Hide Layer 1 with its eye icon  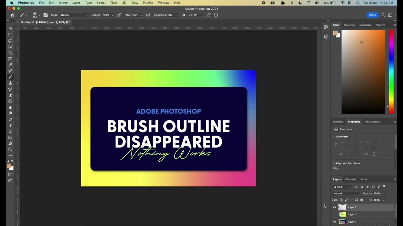pos(334,222)
